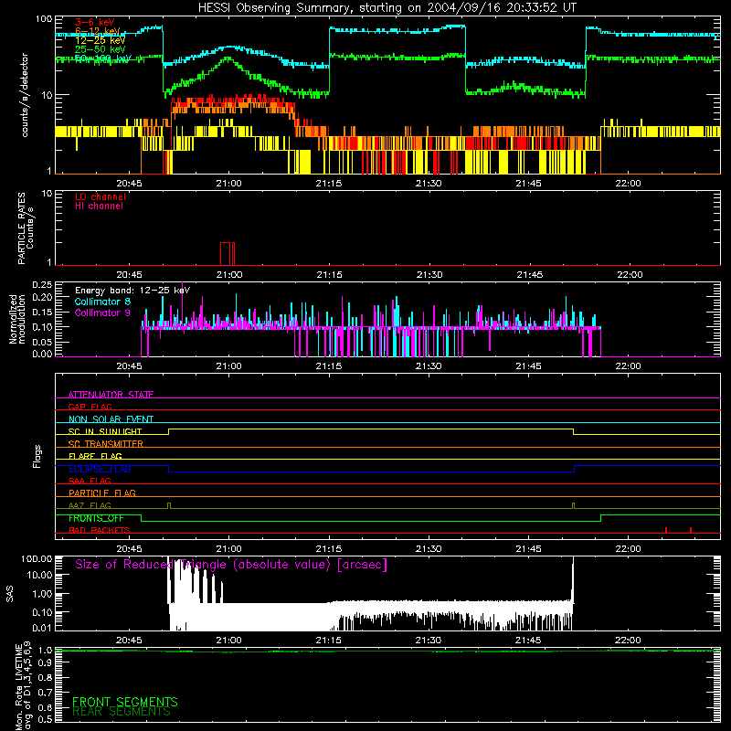Image resolution: width=731 pixels, height=731 pixels.
Task: Click the SC_IN_SUNLIGHT flag label
Action: (105, 431)
